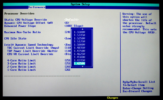Select Static CPU Voltage Override Default value
The width and height of the screenshot is (163, 100).
pyautogui.click(x=71, y=20)
